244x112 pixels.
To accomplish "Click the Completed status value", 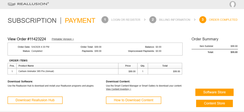I will (x=37, y=51).
